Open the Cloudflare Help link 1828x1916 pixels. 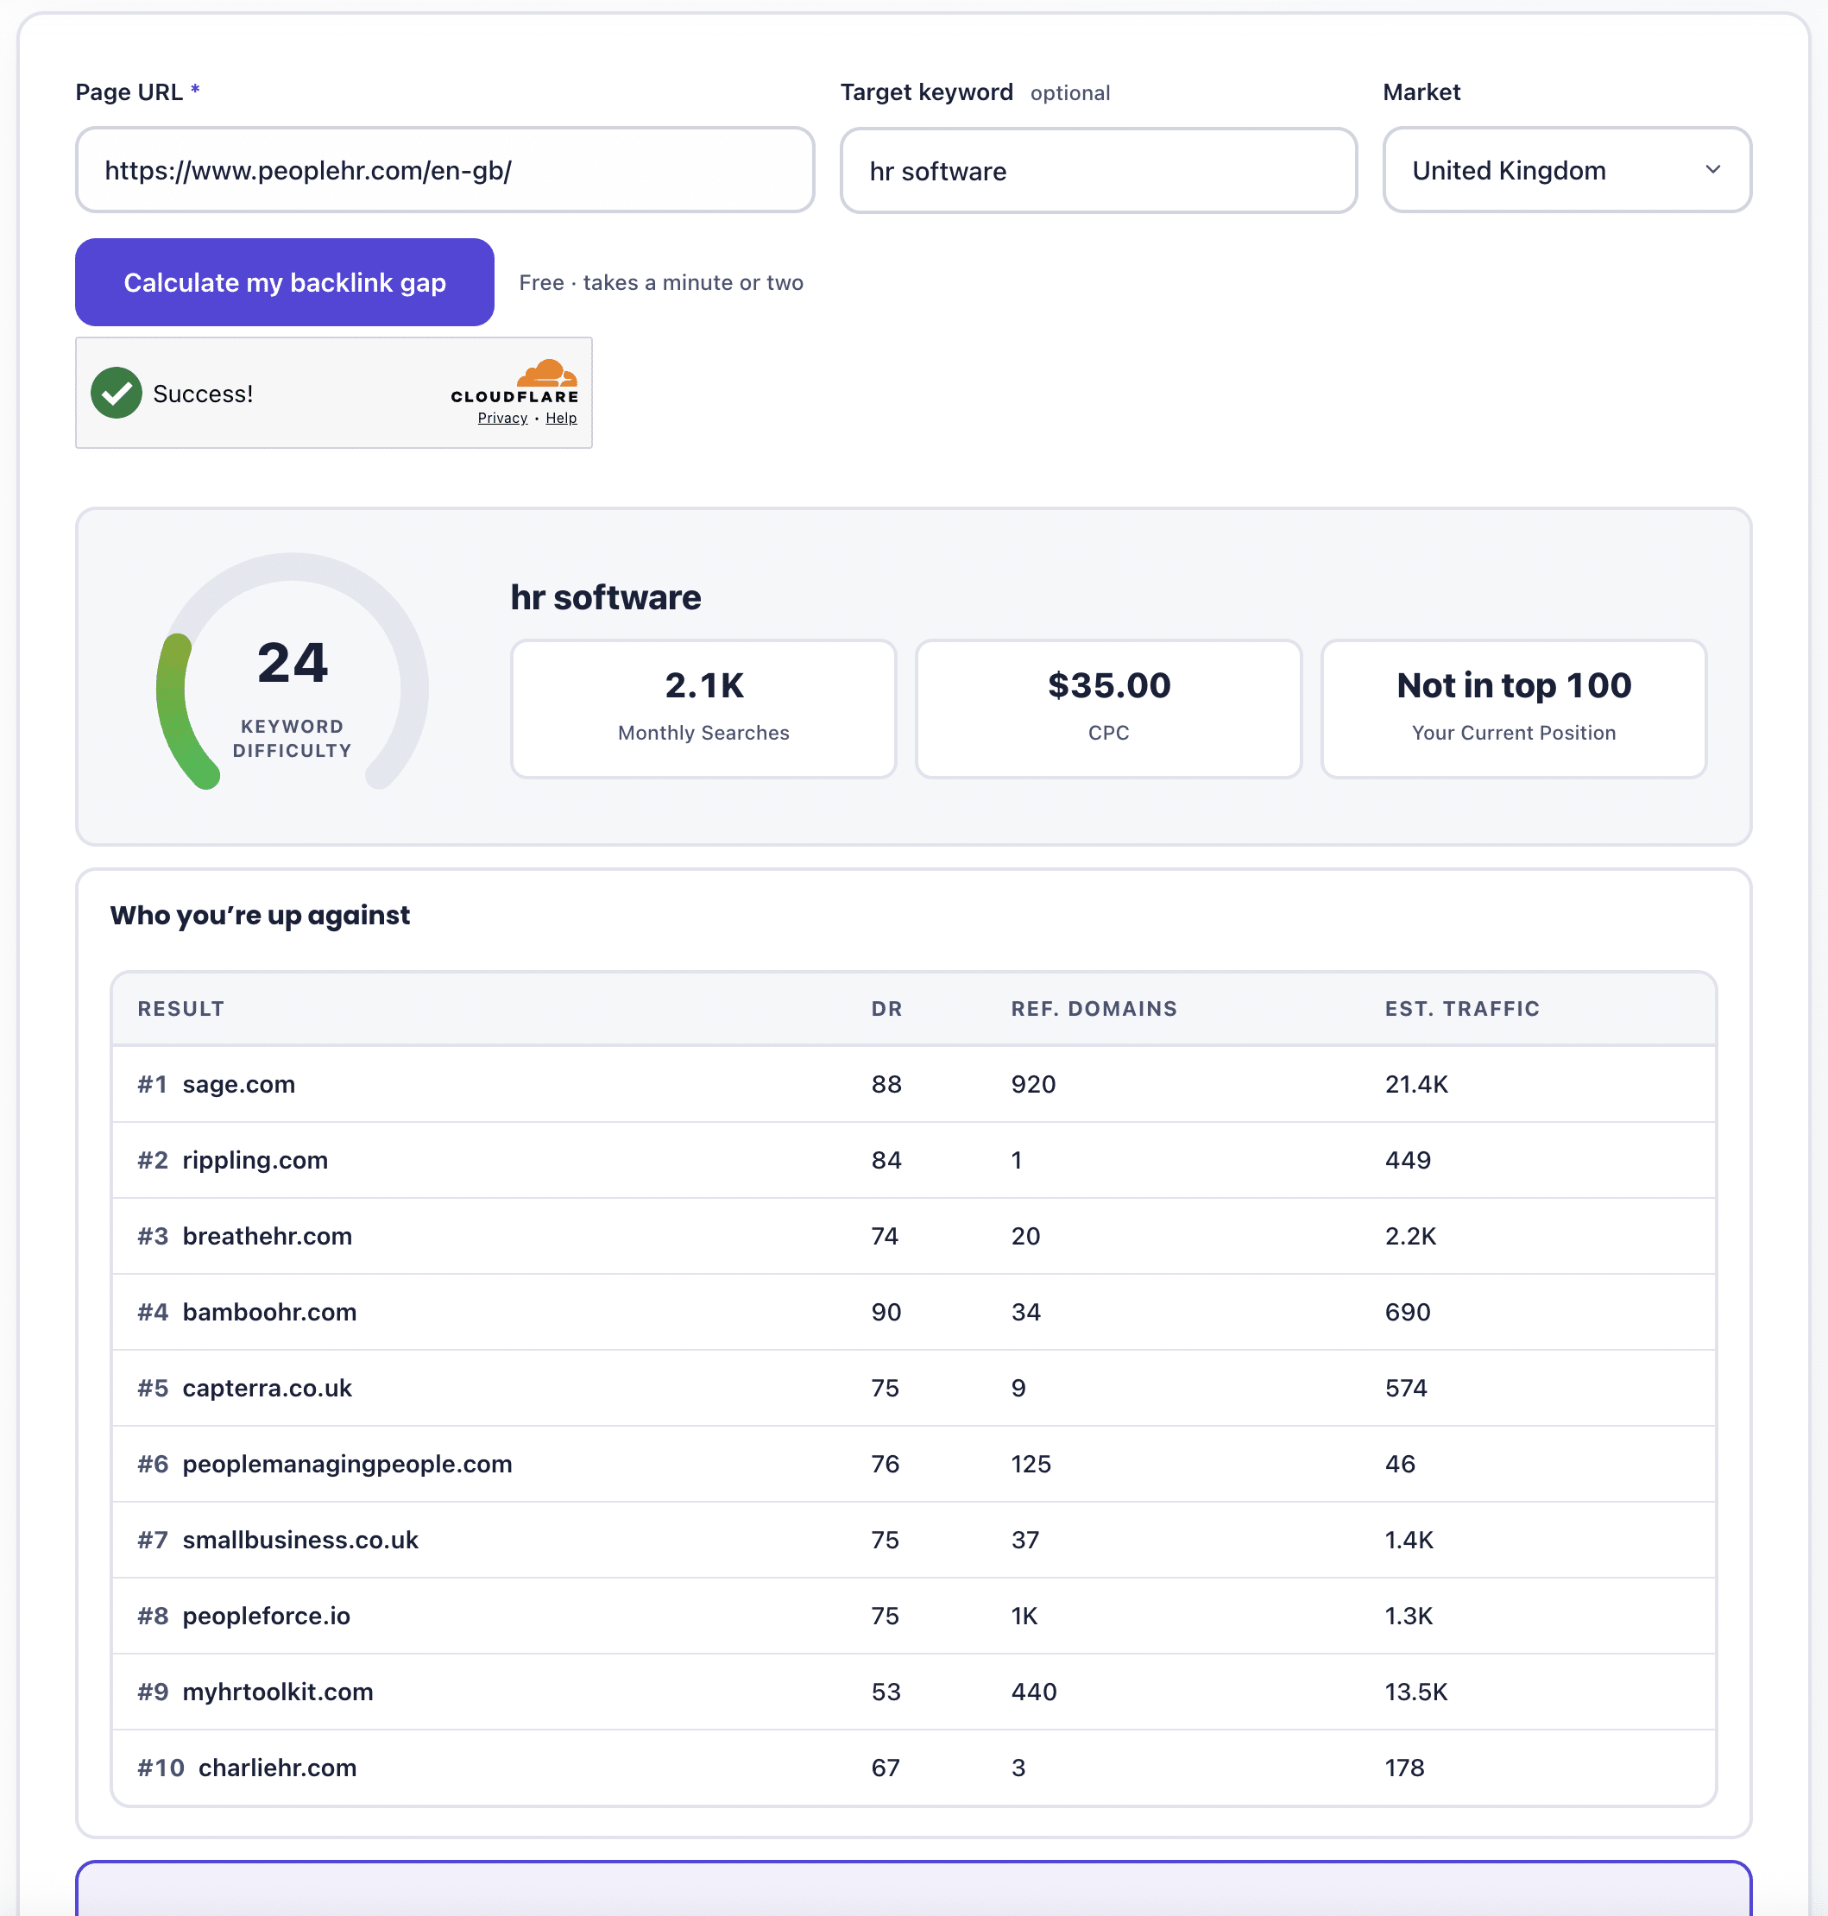[561, 418]
